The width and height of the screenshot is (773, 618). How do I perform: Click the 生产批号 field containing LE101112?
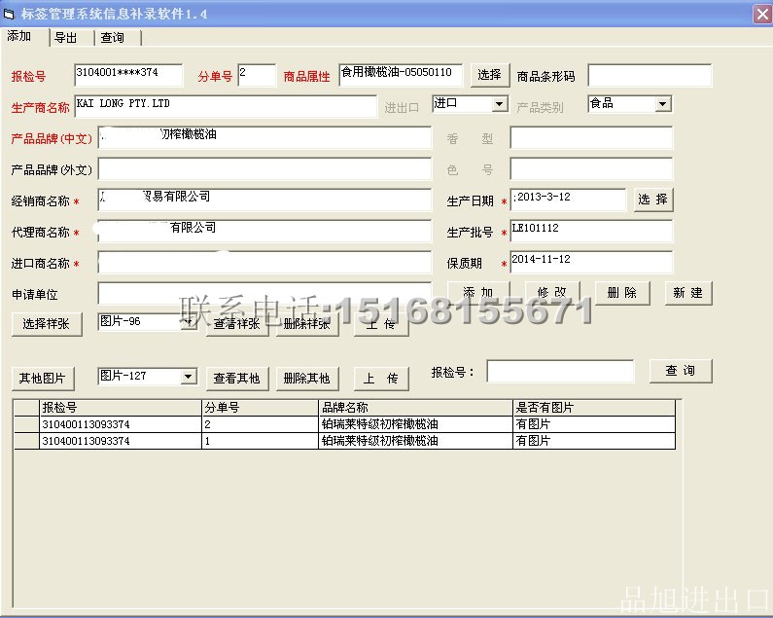(x=591, y=232)
